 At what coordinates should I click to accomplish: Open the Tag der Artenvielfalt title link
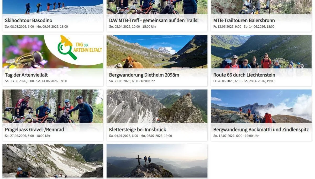26,75
